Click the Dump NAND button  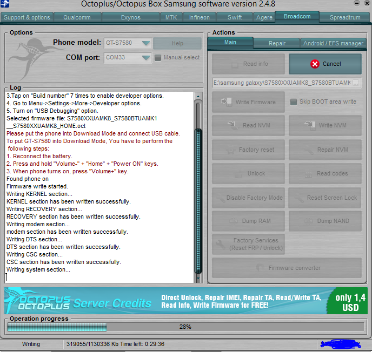tap(325, 221)
